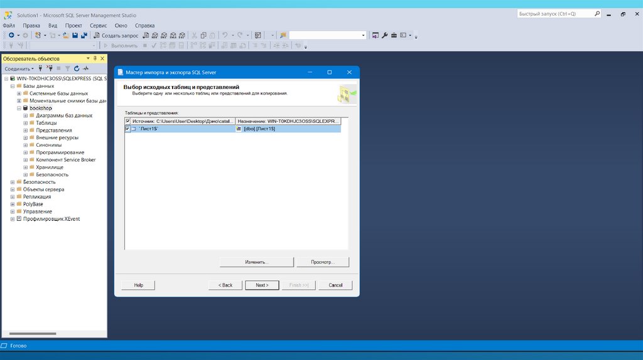Image resolution: width=643 pixels, height=360 pixels.
Task: Click the Быстрый запуск search field
Action: click(x=556, y=14)
